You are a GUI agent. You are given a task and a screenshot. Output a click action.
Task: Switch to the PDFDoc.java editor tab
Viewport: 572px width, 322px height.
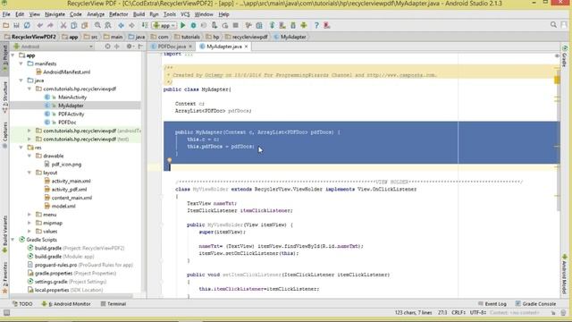click(x=172, y=47)
